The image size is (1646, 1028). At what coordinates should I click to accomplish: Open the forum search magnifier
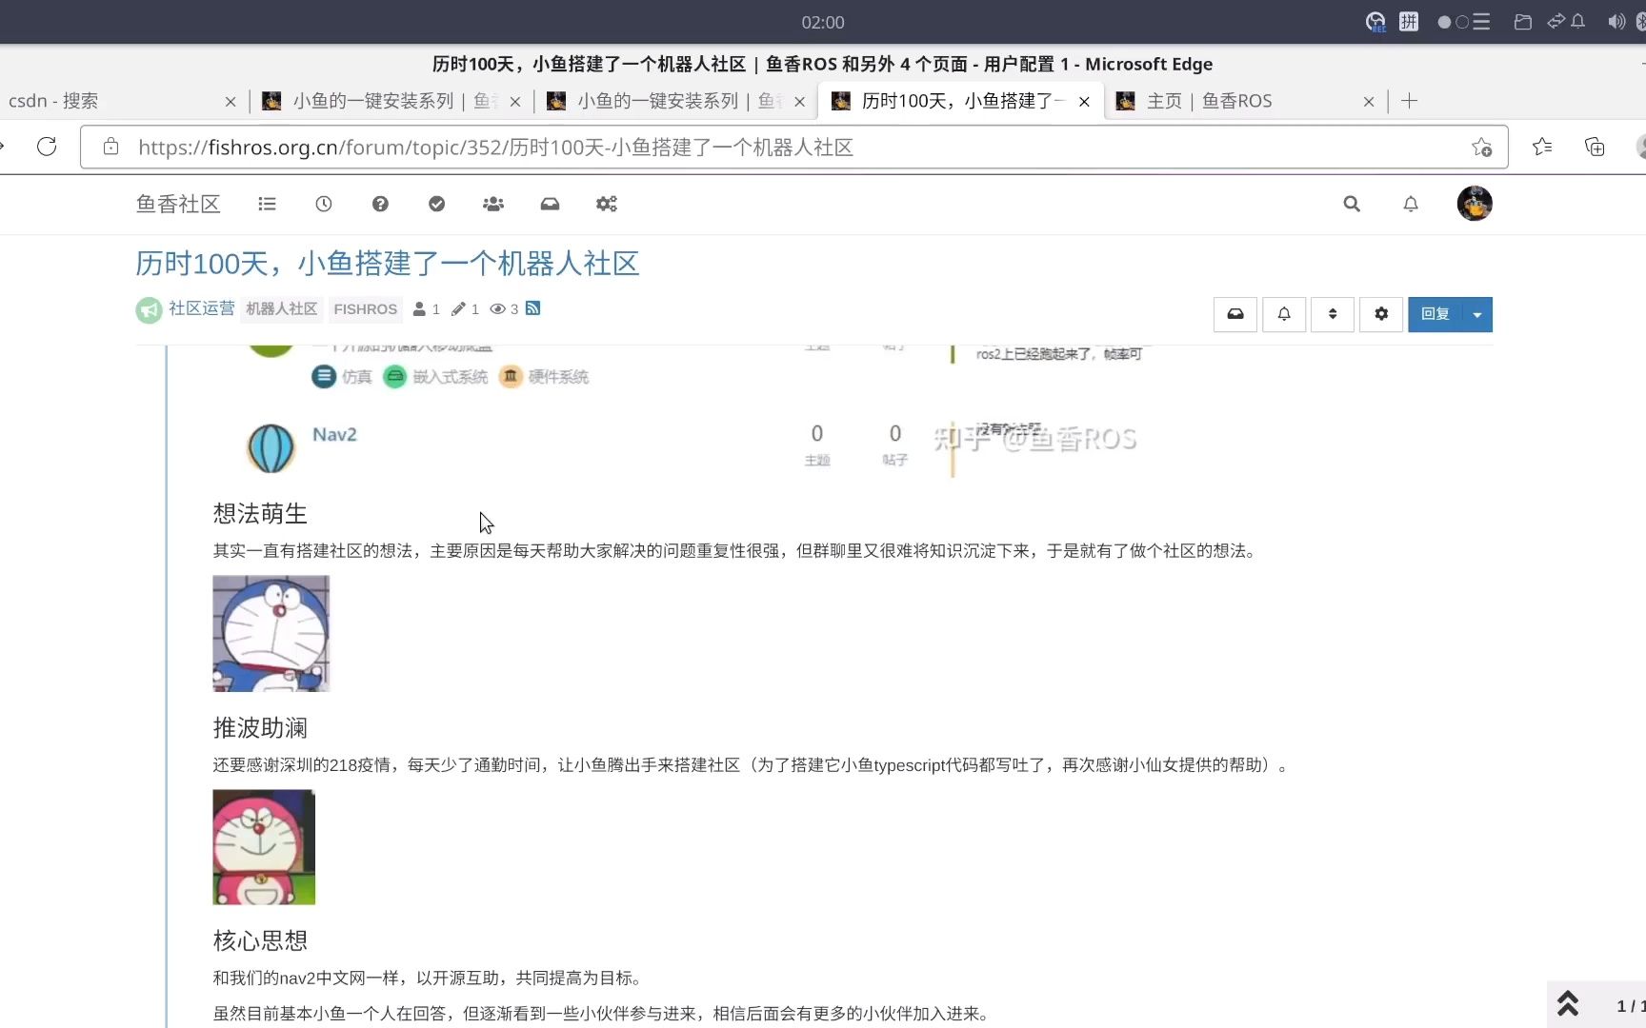1352,204
